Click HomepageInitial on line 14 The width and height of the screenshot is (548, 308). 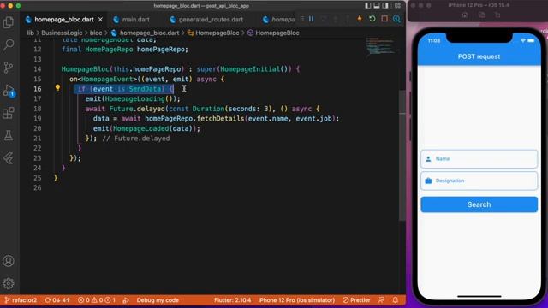(250, 69)
